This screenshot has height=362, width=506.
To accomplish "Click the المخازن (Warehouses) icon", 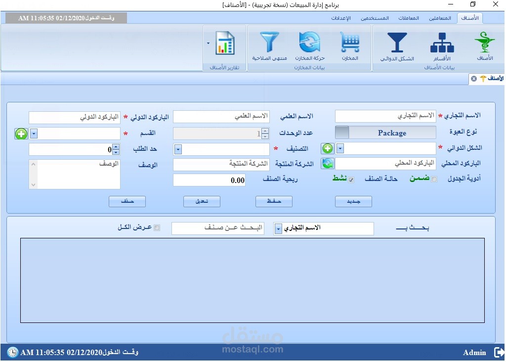I will pyautogui.click(x=350, y=45).
